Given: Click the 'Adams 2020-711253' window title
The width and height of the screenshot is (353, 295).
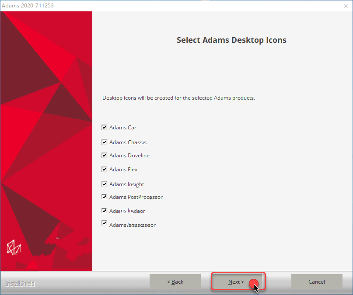Looking at the screenshot, I should (x=28, y=5).
